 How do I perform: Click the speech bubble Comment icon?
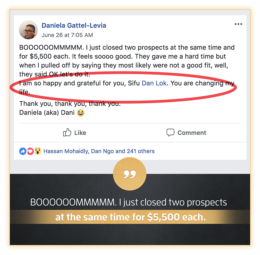[x=170, y=133]
